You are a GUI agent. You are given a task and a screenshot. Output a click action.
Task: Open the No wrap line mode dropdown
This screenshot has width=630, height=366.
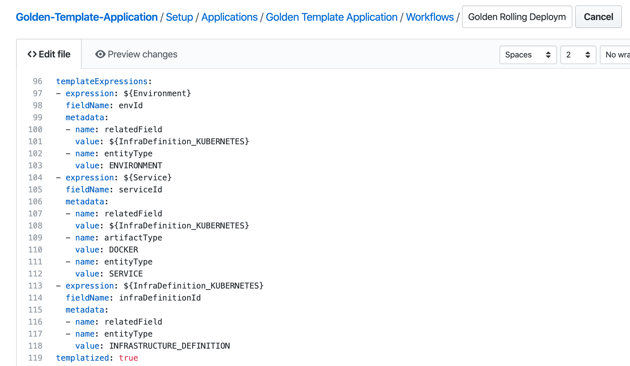point(615,55)
